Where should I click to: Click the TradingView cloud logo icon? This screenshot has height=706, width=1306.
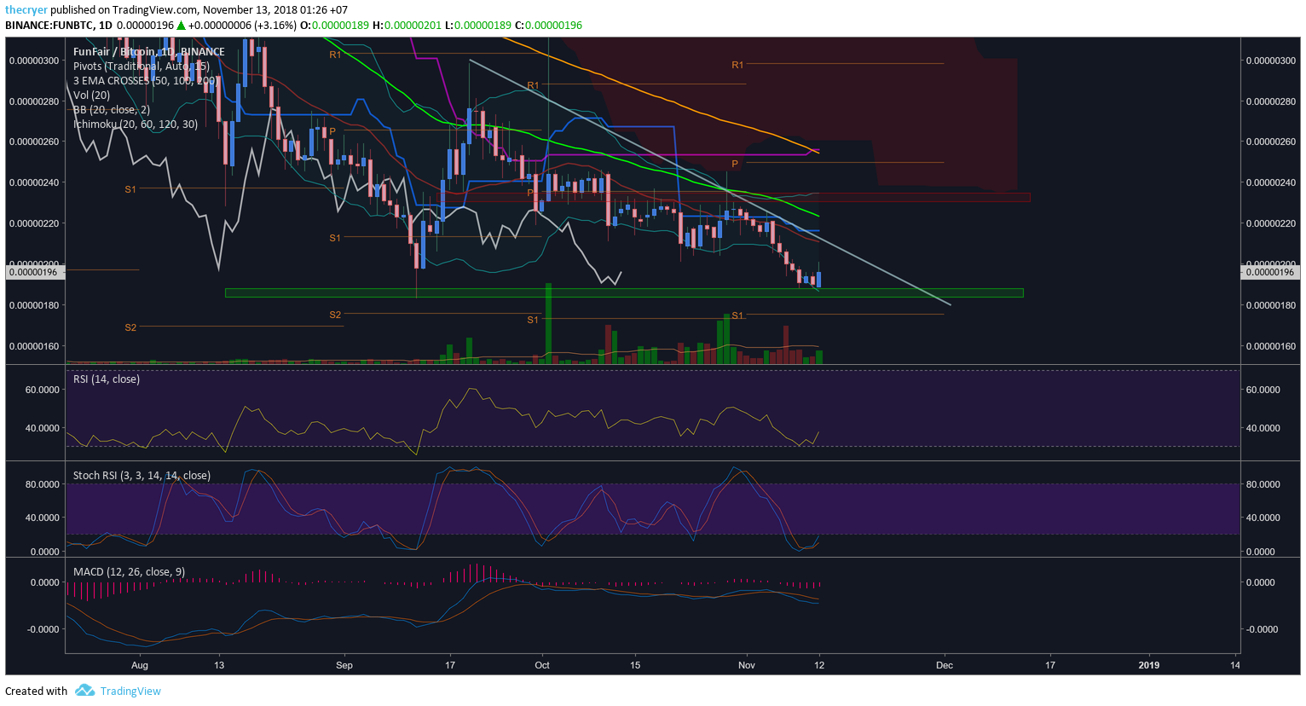84,690
